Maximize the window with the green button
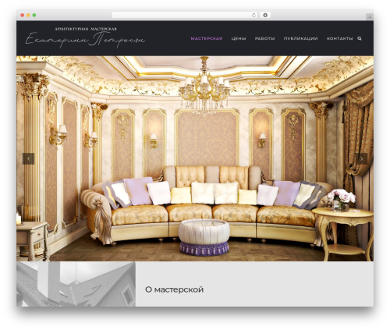 tap(34, 15)
